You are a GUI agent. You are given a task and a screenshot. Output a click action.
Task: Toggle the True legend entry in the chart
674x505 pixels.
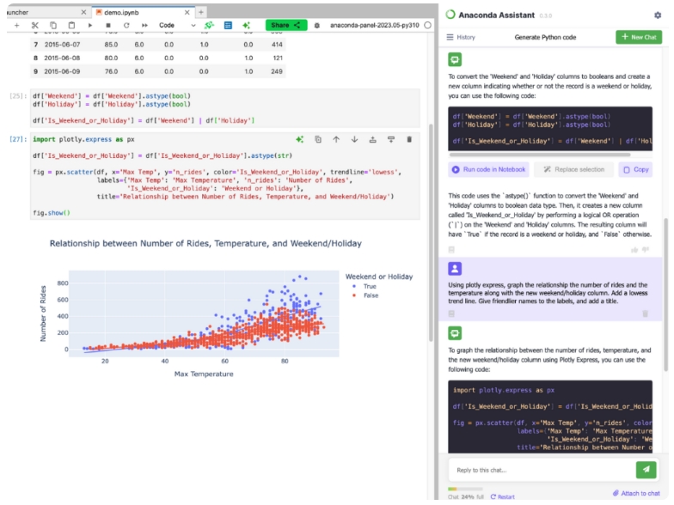[365, 286]
